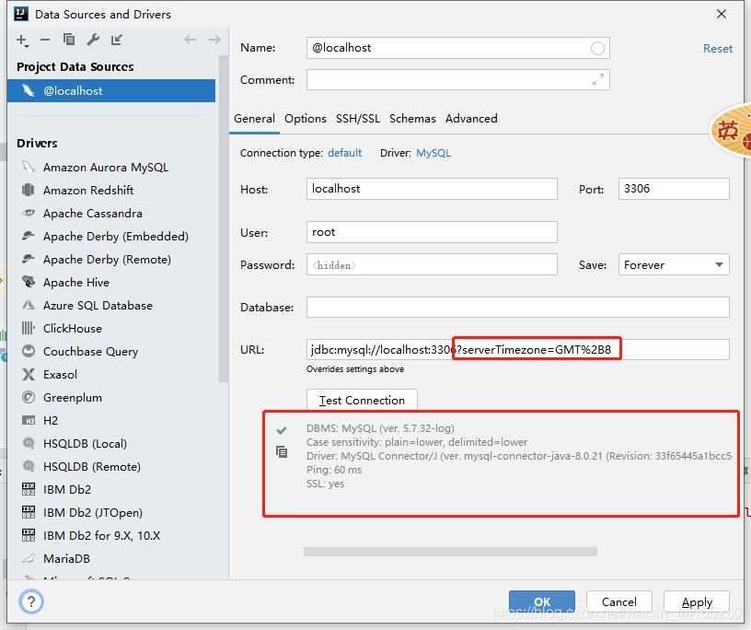Viewport: 751px width, 630px height.
Task: Go back with left arrow icon
Action: pos(191,40)
